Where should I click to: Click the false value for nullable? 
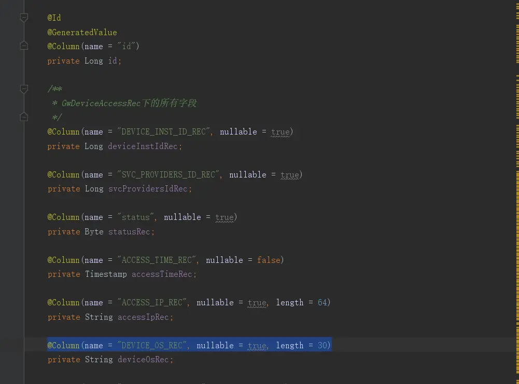click(x=269, y=260)
